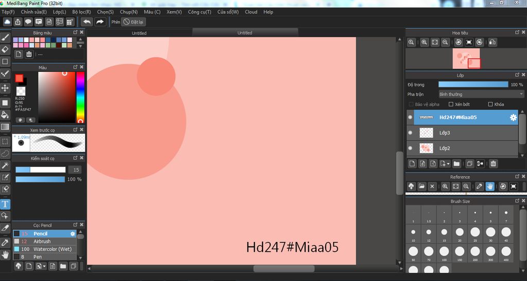Click the cloud icon in top toolbar
Image resolution: width=527 pixels, height=281 pixels.
click(x=7, y=22)
